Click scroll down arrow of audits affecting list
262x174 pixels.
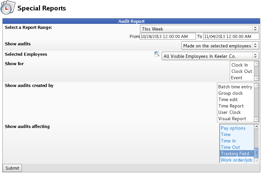256,160
